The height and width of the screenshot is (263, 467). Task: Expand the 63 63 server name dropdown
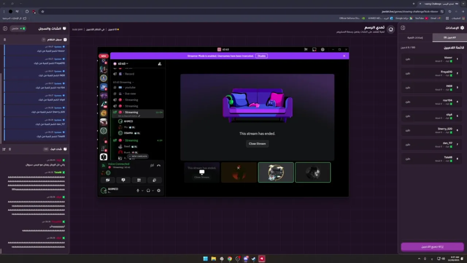tap(123, 64)
